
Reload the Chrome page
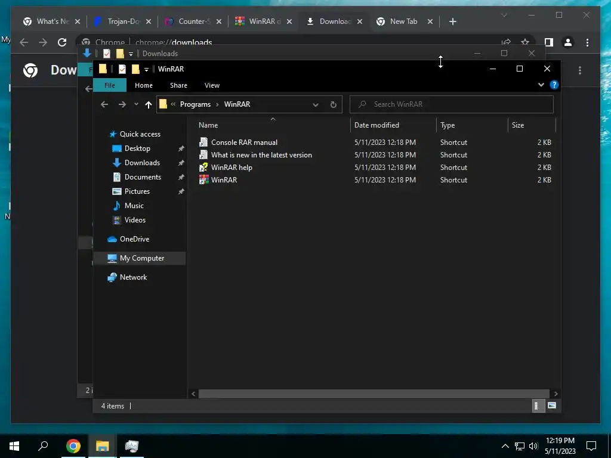(x=62, y=42)
